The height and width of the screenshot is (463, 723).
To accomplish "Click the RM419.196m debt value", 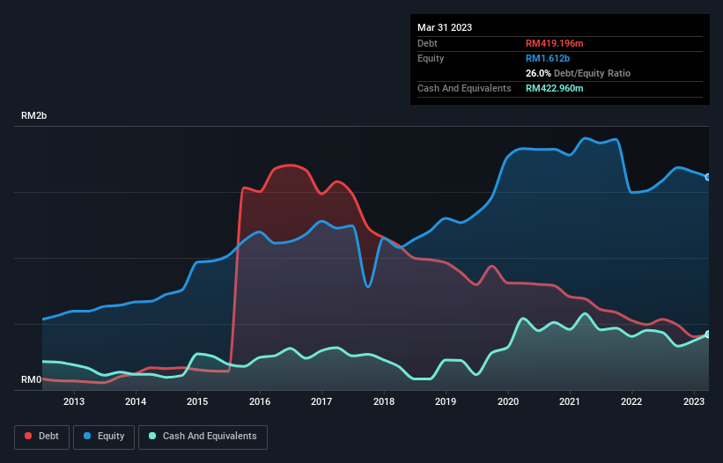I will 554,43.
